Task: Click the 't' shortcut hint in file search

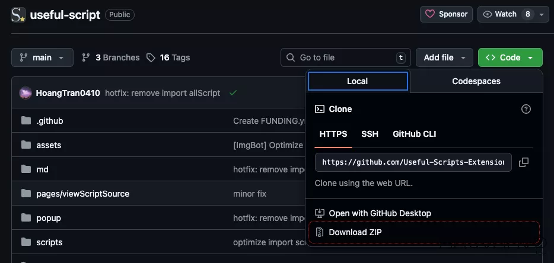Action: coord(400,57)
